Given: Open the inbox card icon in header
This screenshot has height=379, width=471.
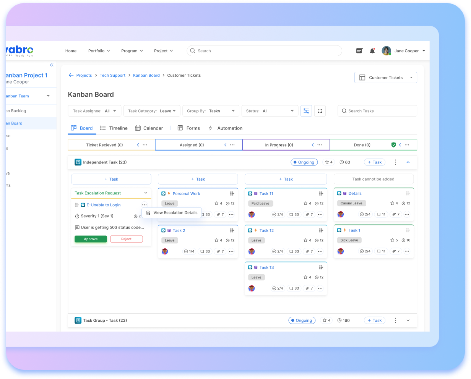Looking at the screenshot, I should click(x=359, y=51).
